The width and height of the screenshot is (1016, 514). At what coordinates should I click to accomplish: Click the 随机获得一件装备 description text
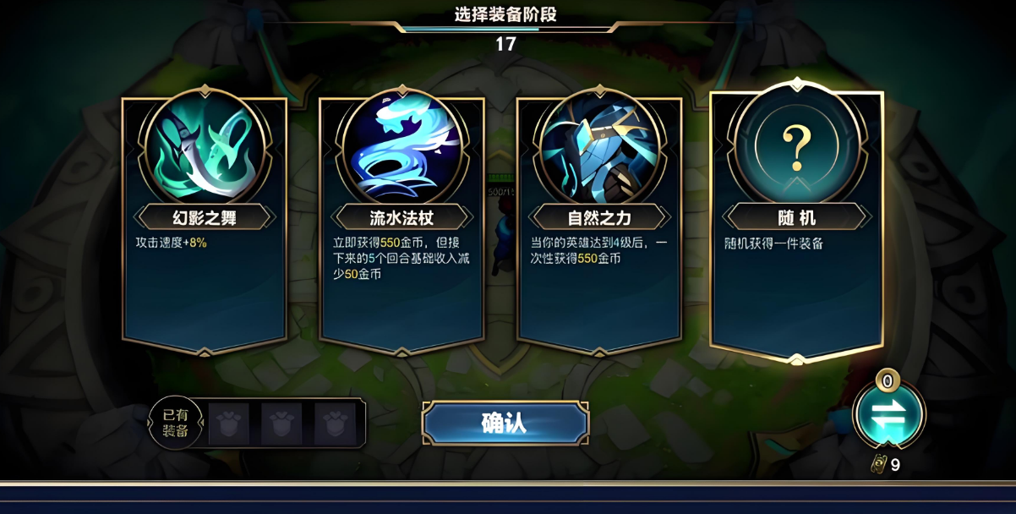click(x=773, y=243)
